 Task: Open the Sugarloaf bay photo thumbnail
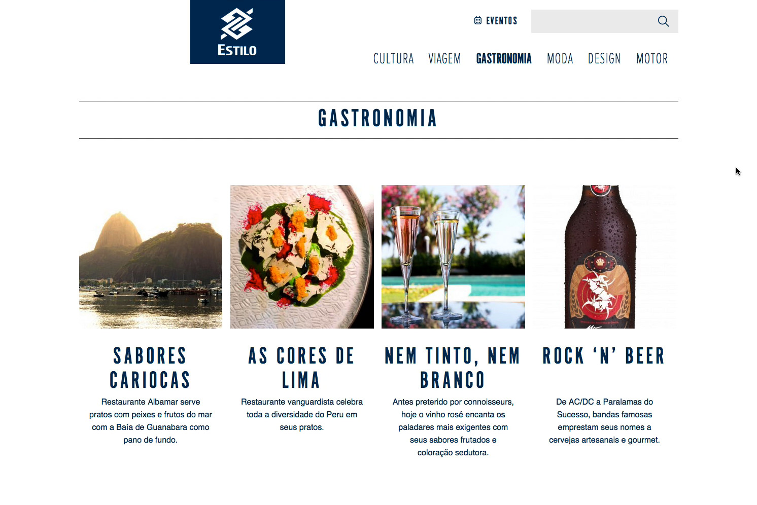[151, 257]
